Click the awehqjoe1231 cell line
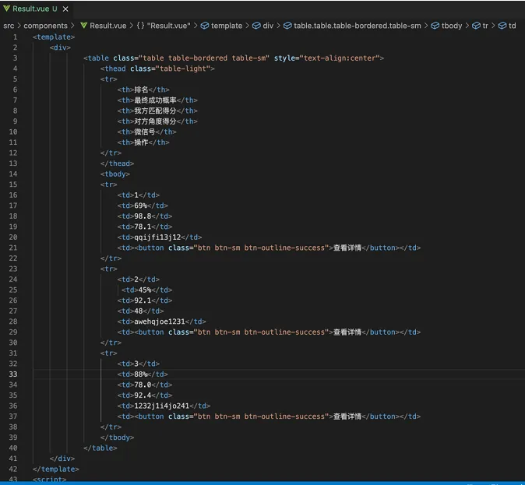The width and height of the screenshot is (525, 485). (x=162, y=322)
